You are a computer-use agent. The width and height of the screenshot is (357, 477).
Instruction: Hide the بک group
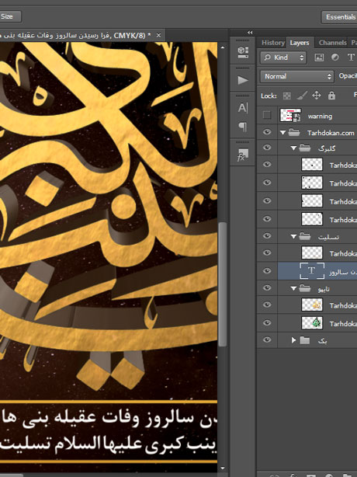[267, 339]
